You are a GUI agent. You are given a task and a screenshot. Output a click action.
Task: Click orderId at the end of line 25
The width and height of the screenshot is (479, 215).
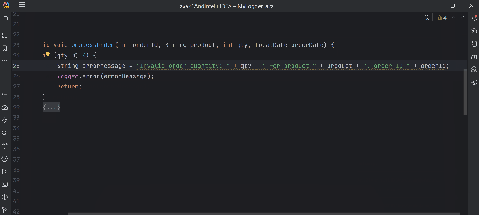[x=433, y=66]
